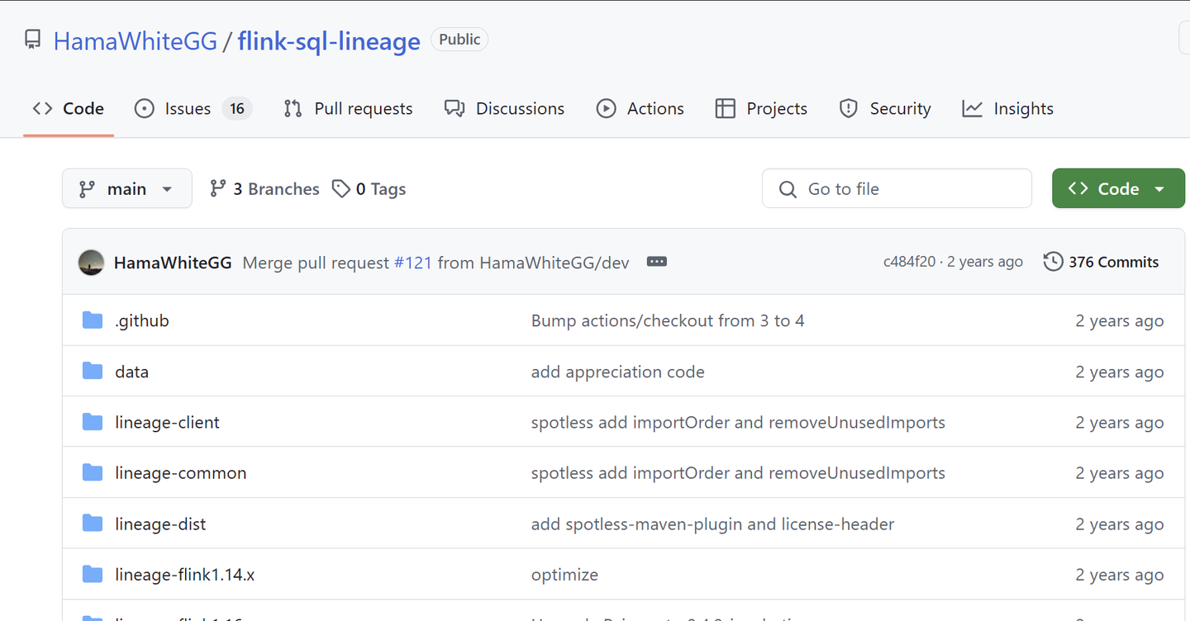Click the lineage-dist folder icon
Image resolution: width=1190 pixels, height=621 pixels.
(x=93, y=524)
